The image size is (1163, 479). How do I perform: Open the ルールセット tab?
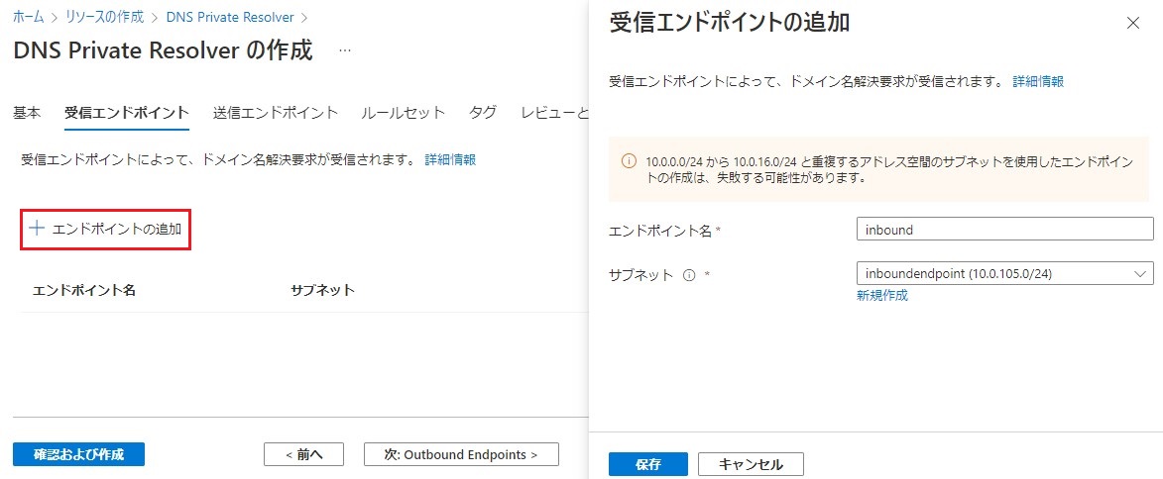(x=404, y=113)
